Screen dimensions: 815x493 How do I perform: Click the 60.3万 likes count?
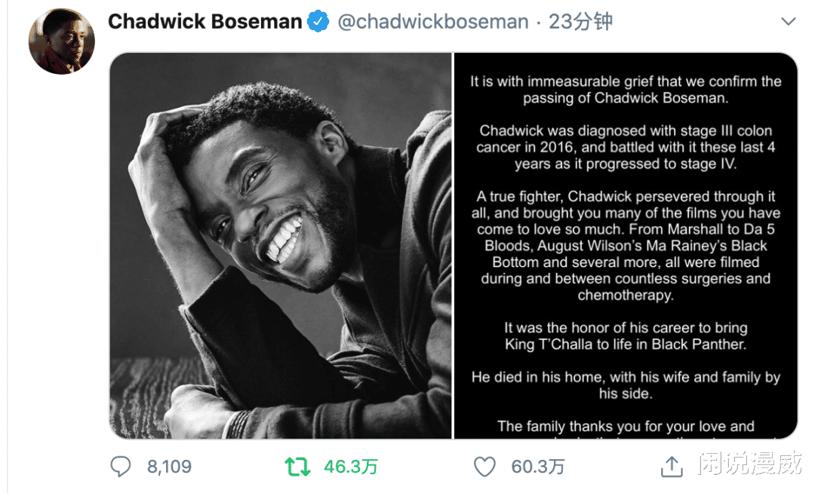(538, 467)
